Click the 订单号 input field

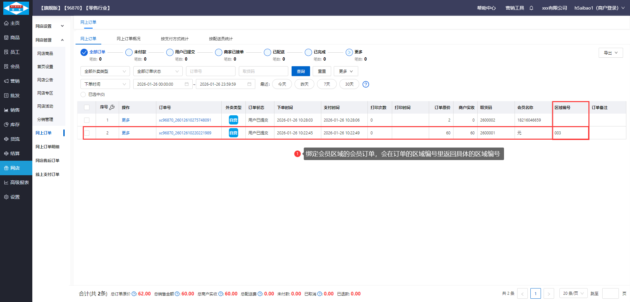point(210,71)
